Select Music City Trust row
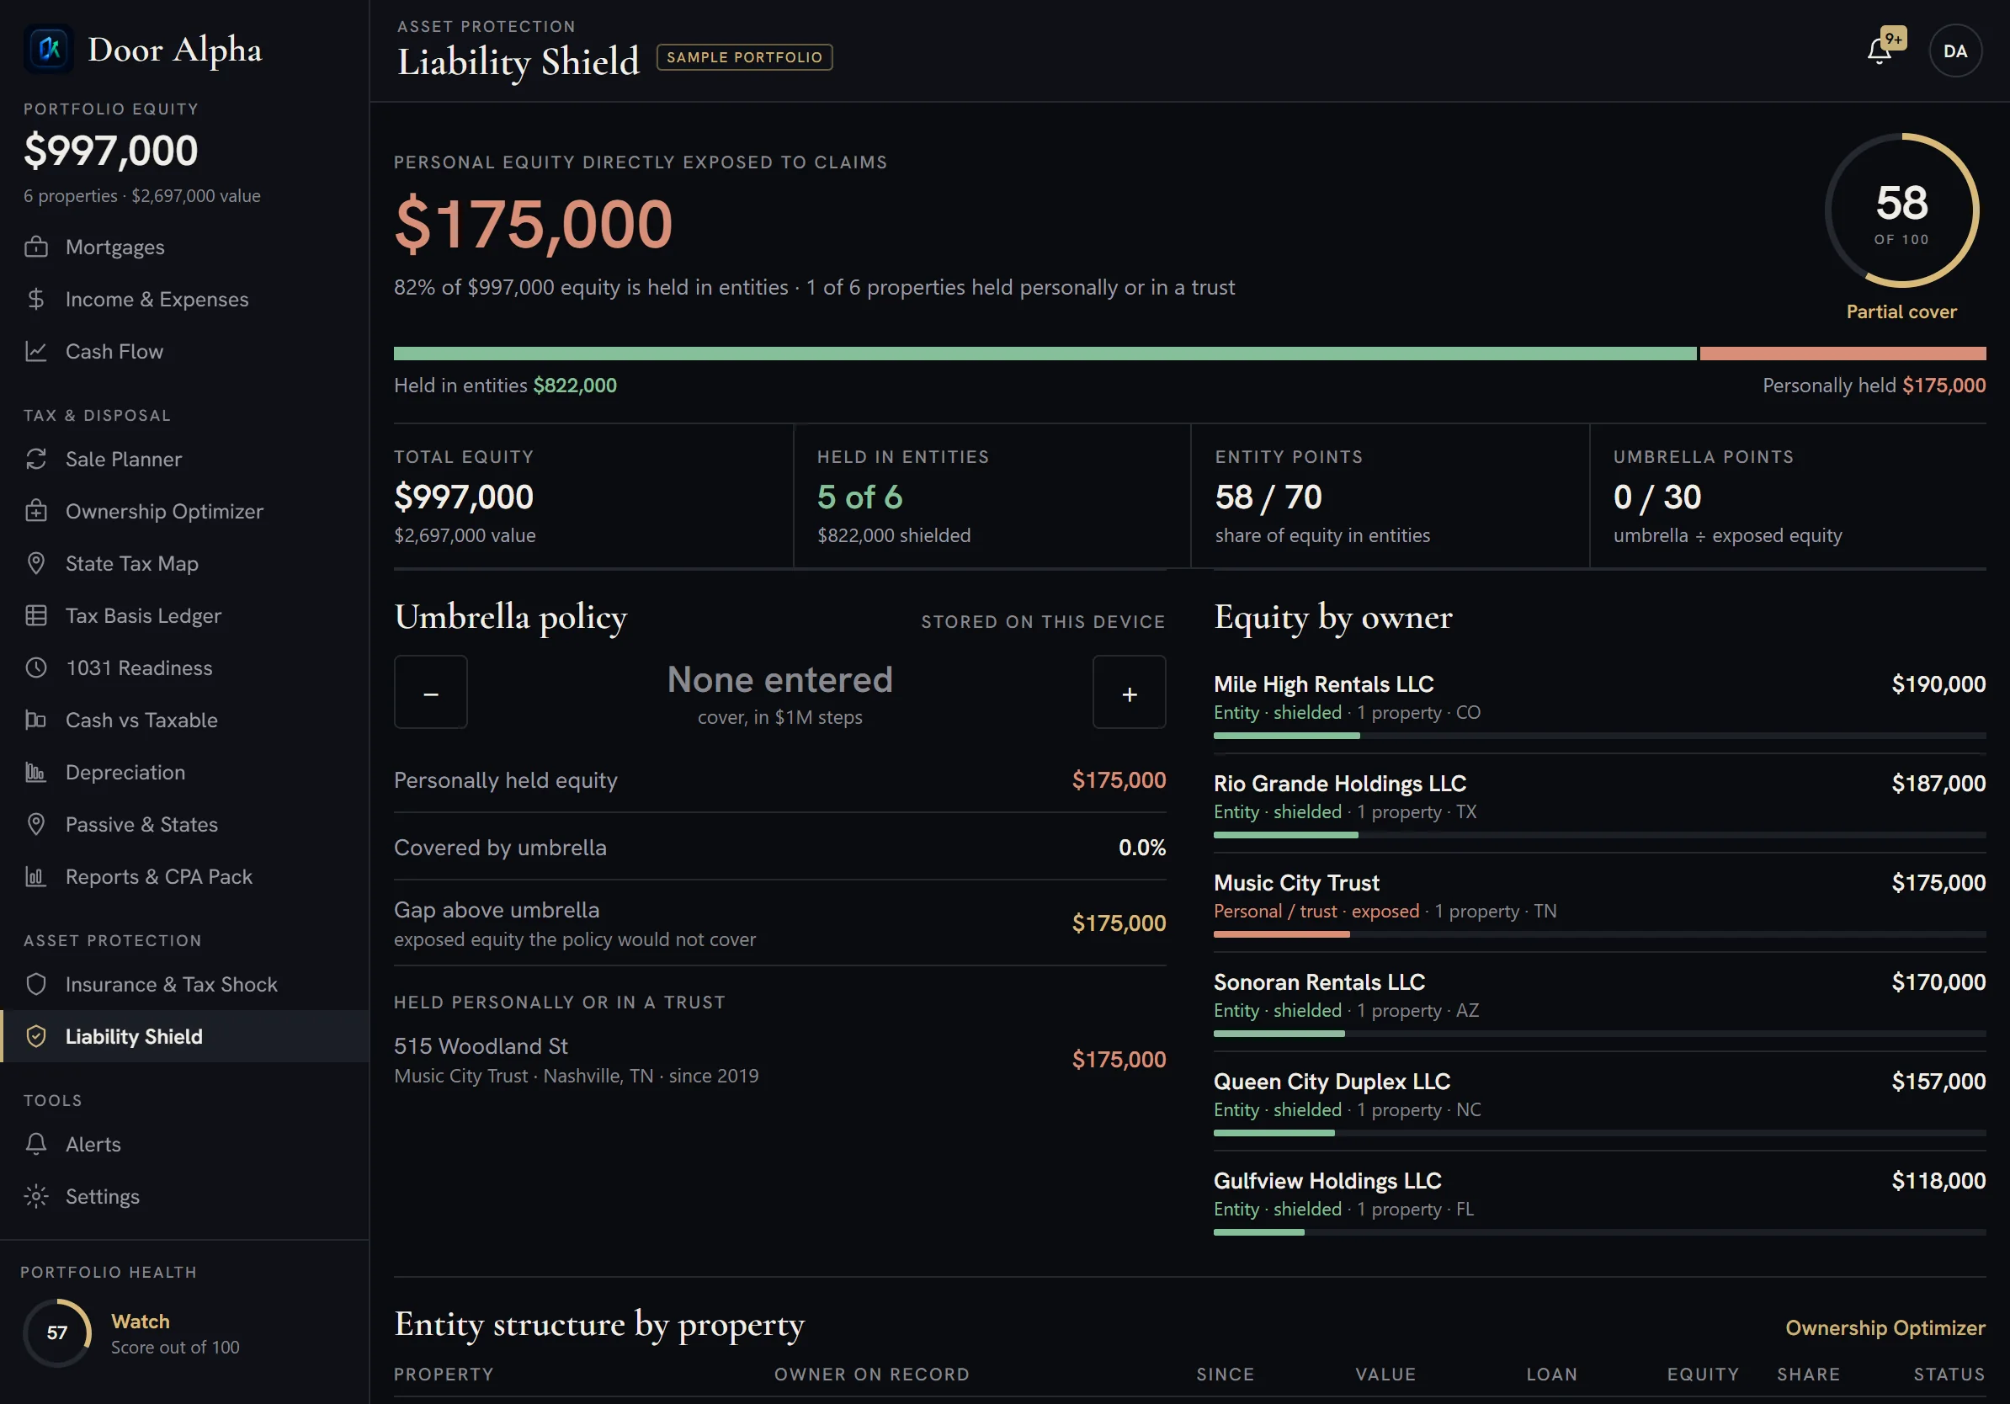 coord(1599,903)
